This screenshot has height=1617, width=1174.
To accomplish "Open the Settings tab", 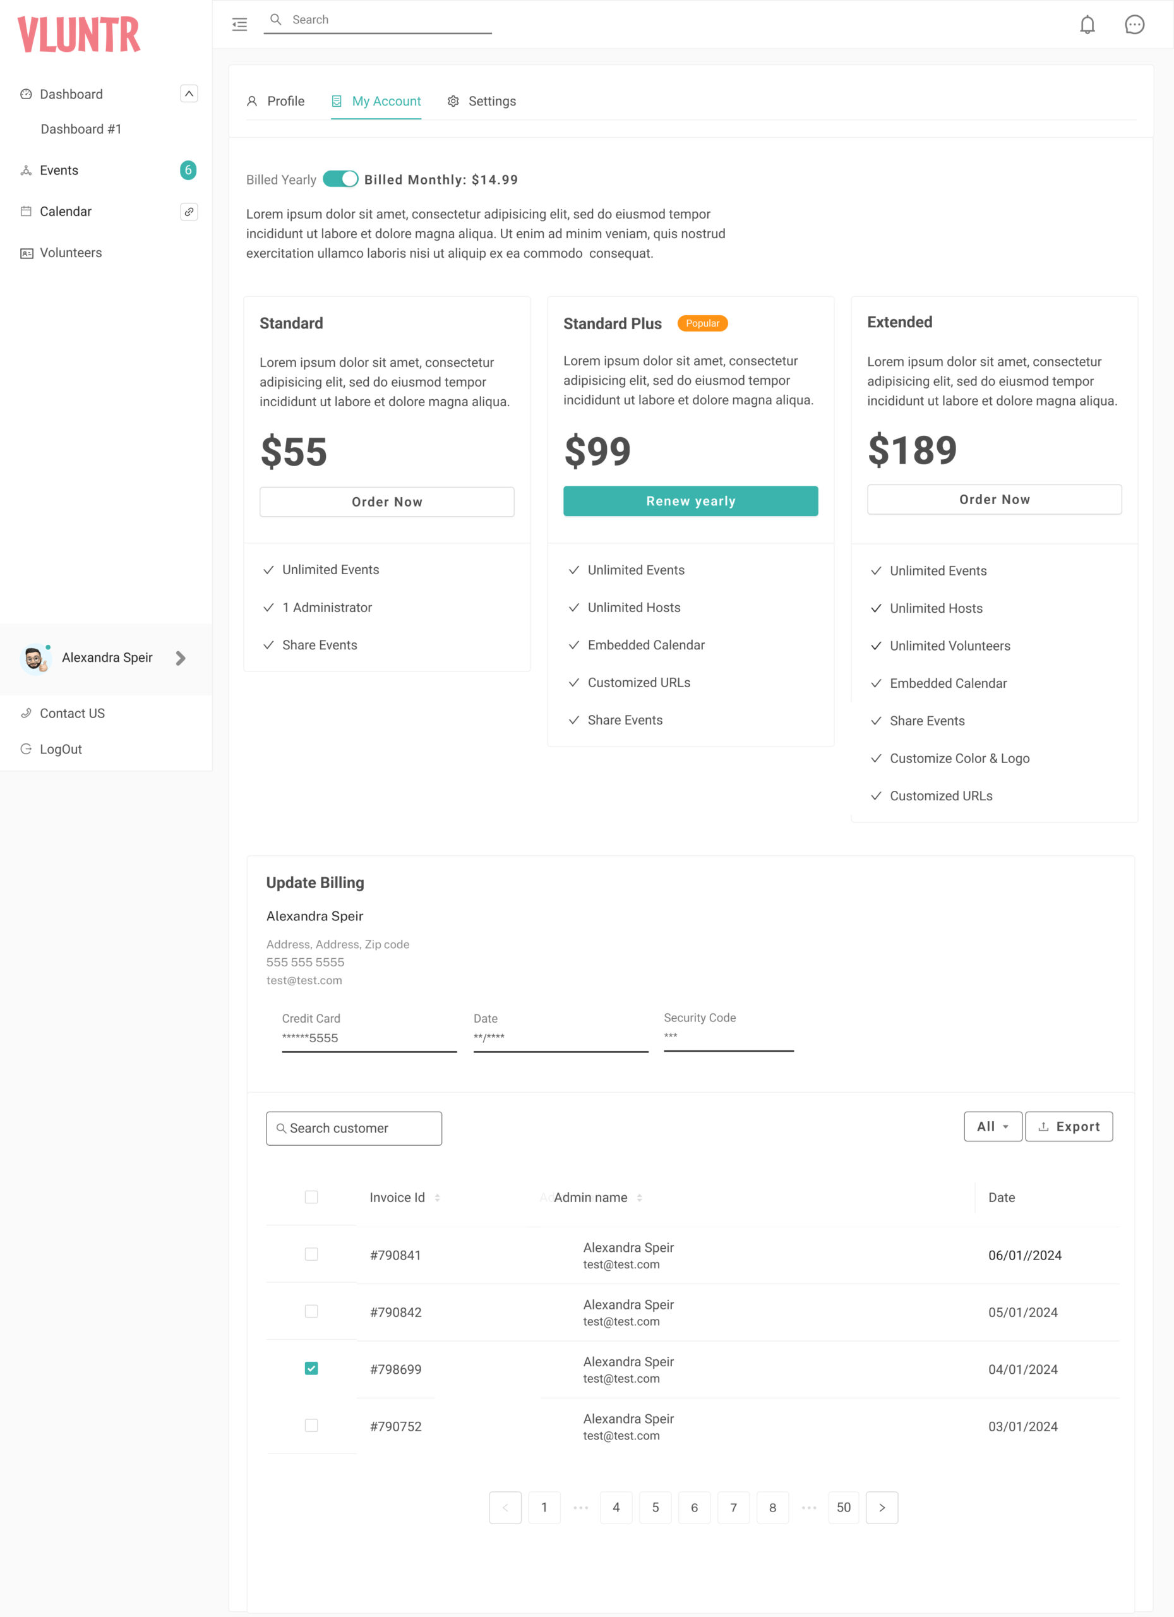I will point(482,101).
